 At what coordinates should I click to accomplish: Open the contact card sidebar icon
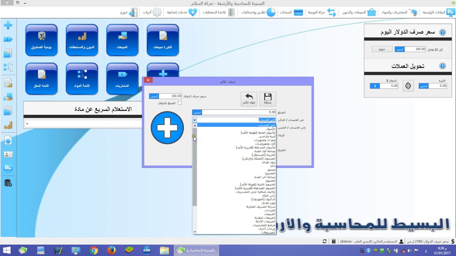tap(8, 154)
